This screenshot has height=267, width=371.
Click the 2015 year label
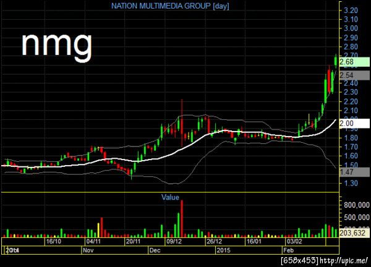(x=224, y=250)
